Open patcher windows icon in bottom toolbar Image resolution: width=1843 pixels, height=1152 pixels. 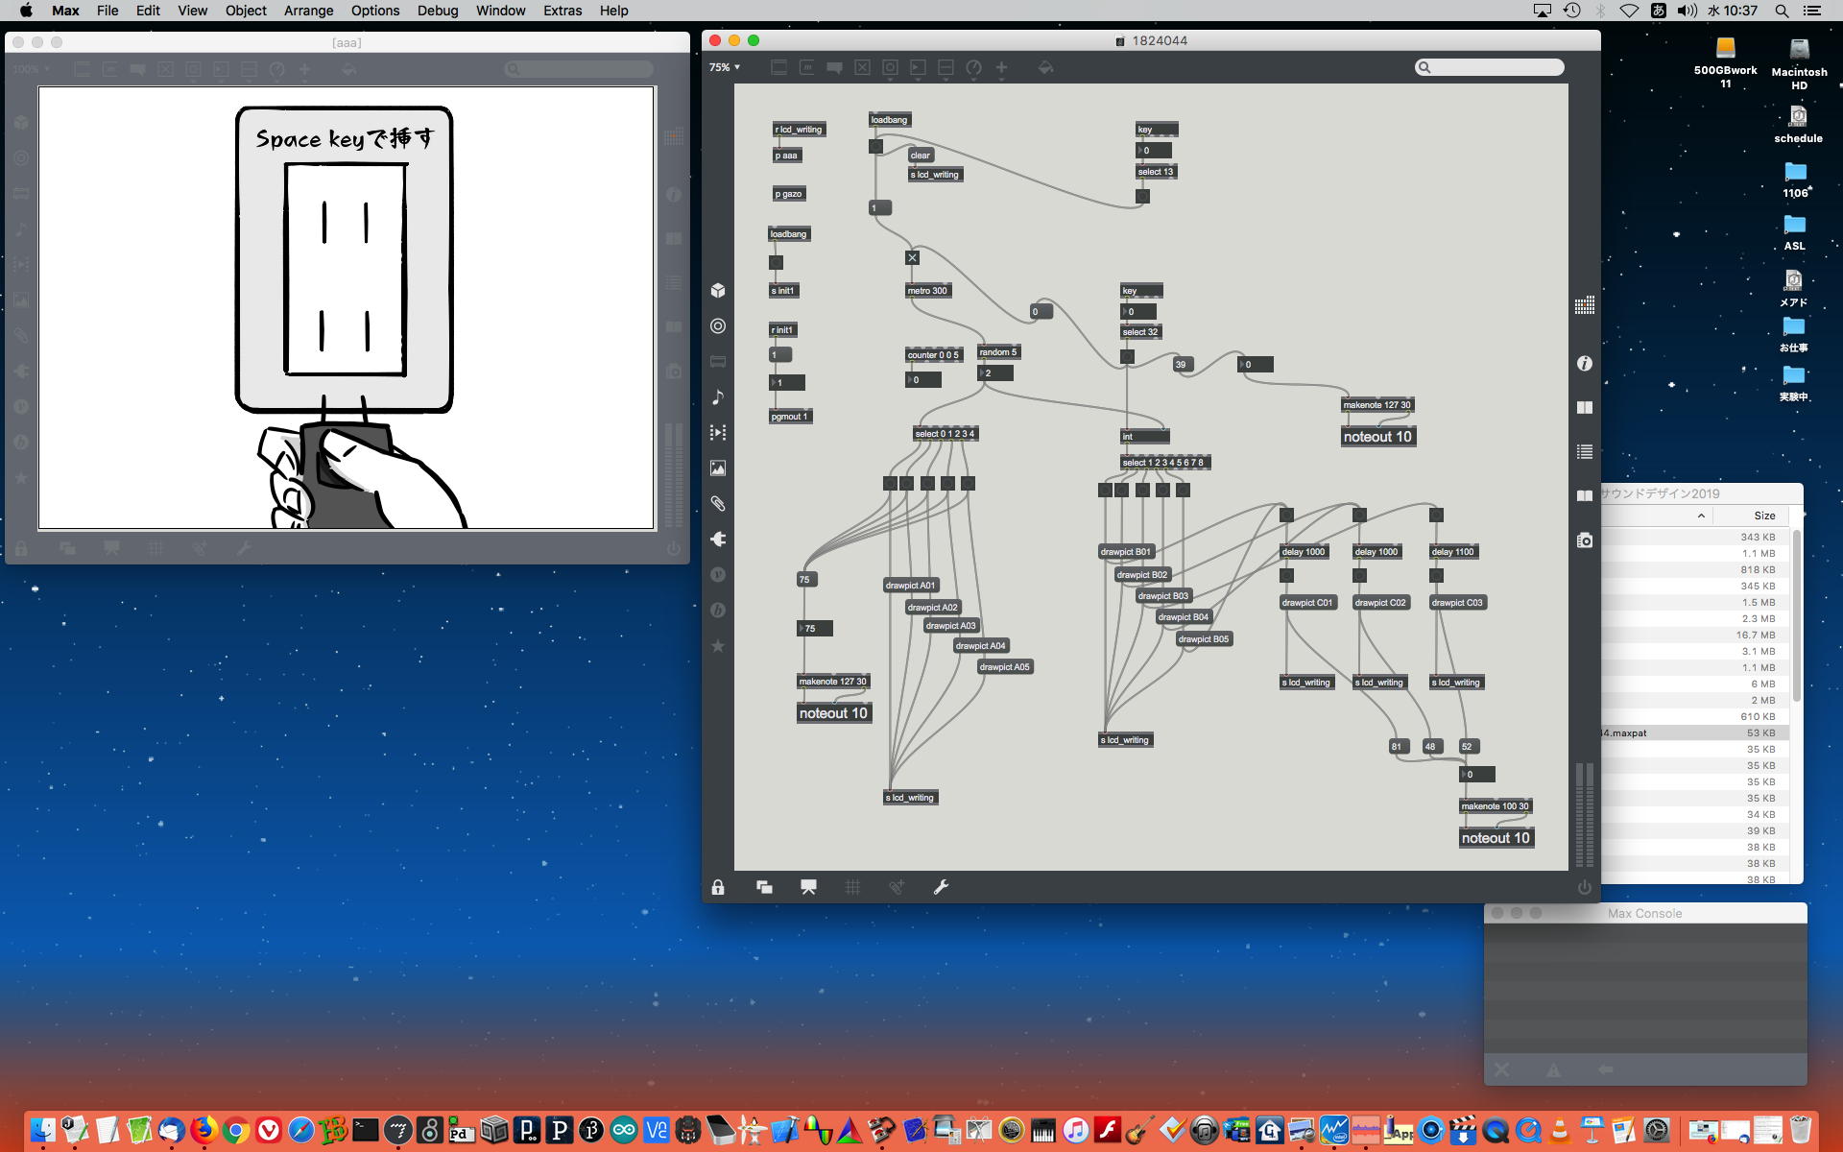coord(764,887)
